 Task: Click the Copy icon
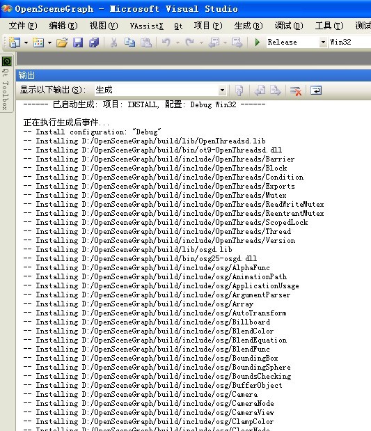click(129, 42)
